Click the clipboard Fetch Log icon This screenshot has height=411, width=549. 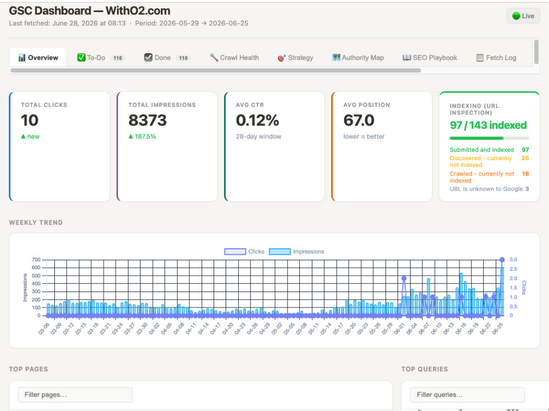[x=480, y=58]
